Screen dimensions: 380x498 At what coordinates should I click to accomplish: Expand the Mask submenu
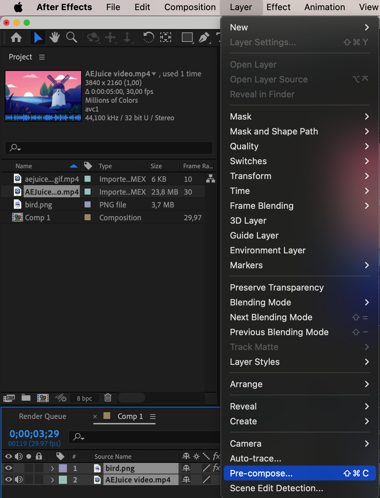click(300, 117)
